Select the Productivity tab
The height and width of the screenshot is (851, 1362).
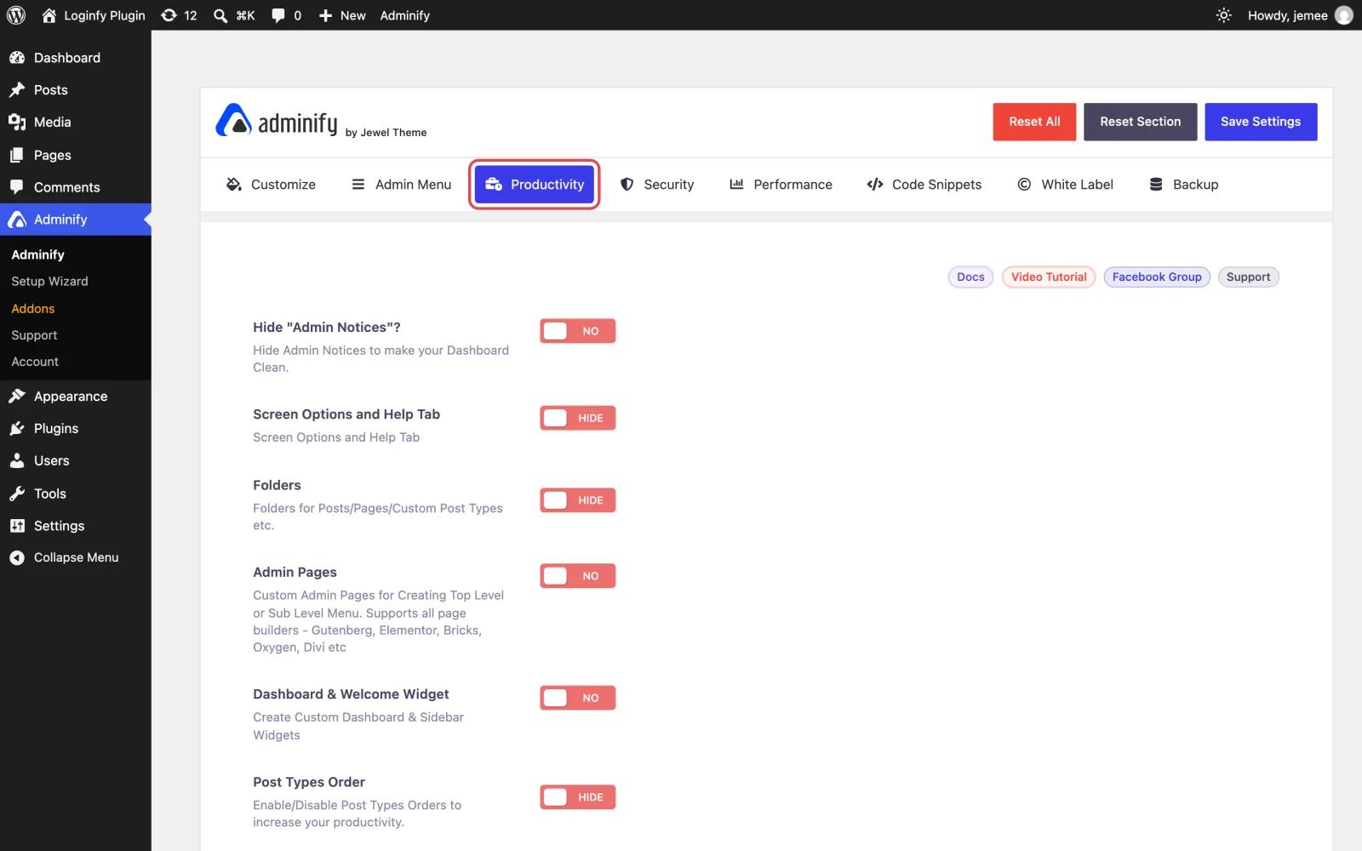535,185
